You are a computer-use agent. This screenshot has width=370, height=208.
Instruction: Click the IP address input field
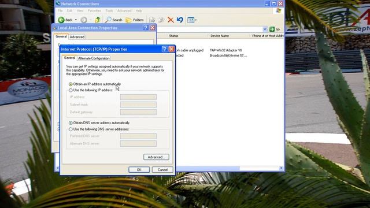coord(138,97)
